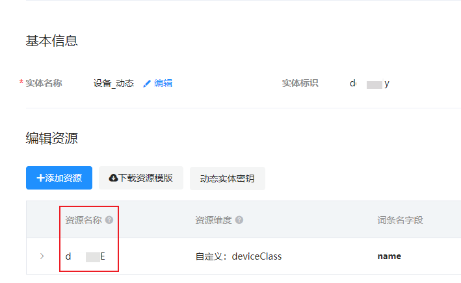The width and height of the screenshot is (461, 283).
Task: Click the 下载资源模版 button
Action: pyautogui.click(x=141, y=178)
